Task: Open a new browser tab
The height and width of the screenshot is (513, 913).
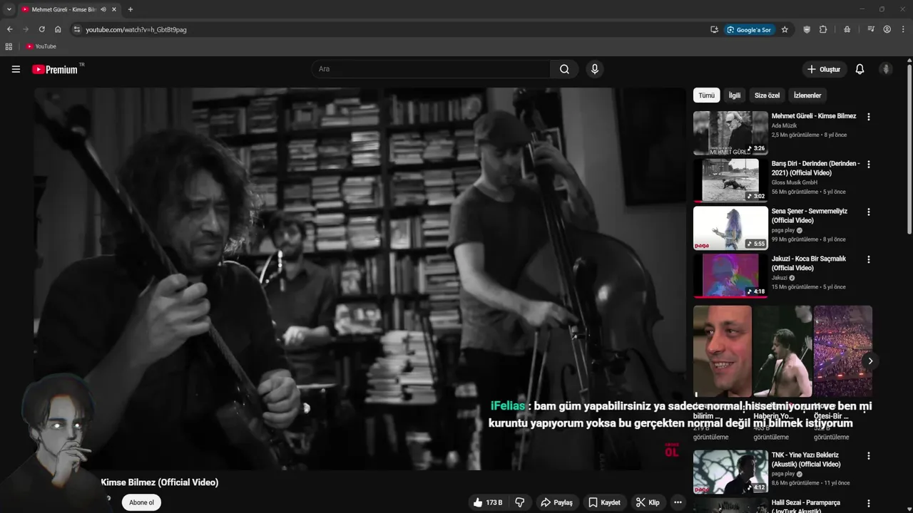Action: [130, 9]
